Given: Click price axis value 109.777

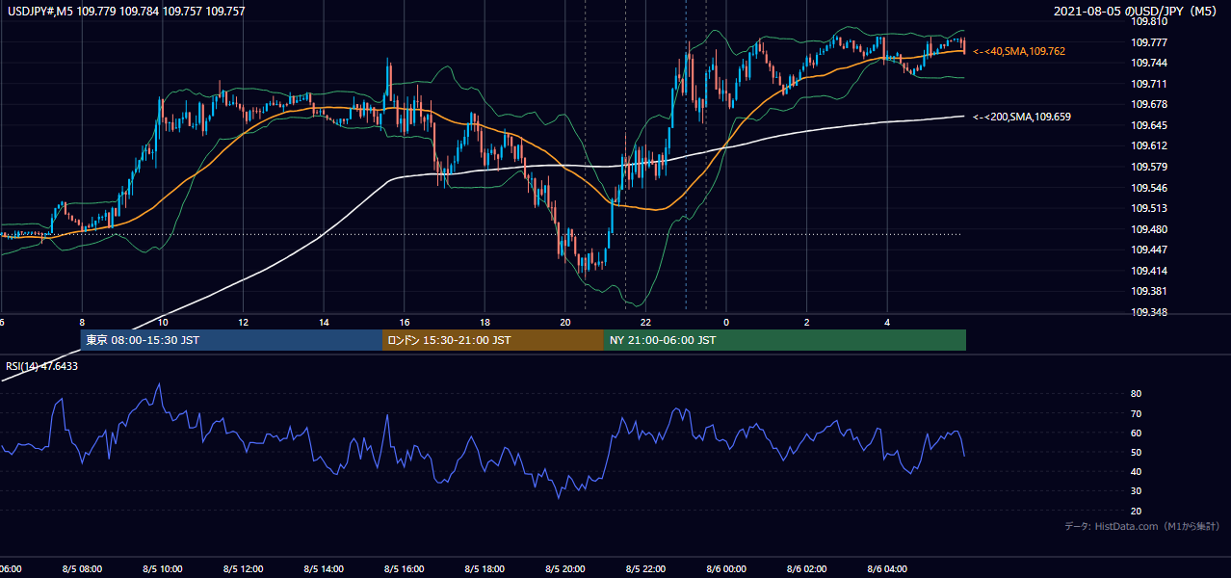Looking at the screenshot, I should coord(1148,42).
